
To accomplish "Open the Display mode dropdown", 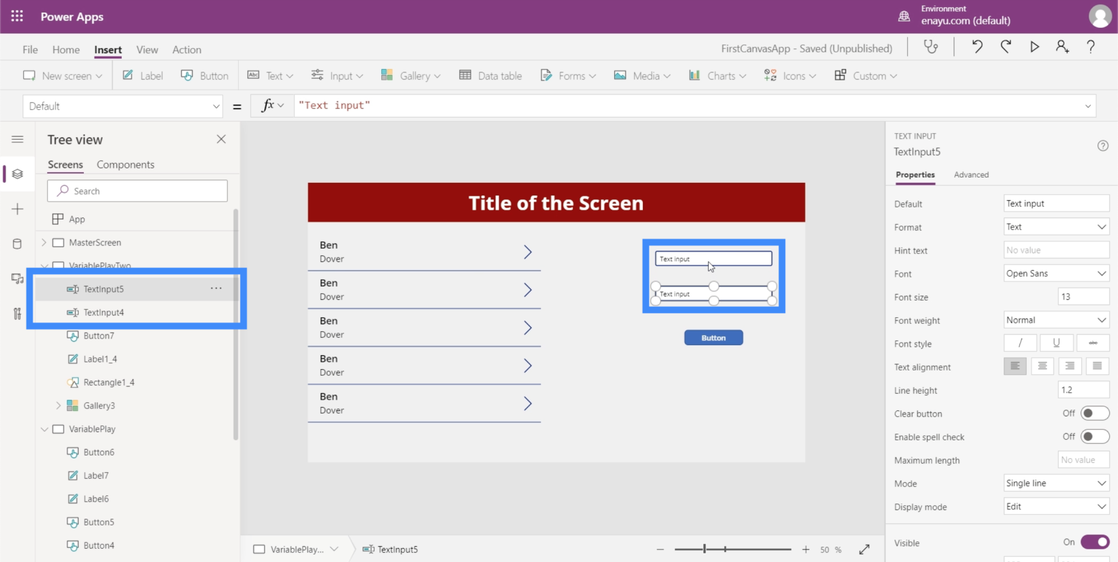I will tap(1056, 506).
